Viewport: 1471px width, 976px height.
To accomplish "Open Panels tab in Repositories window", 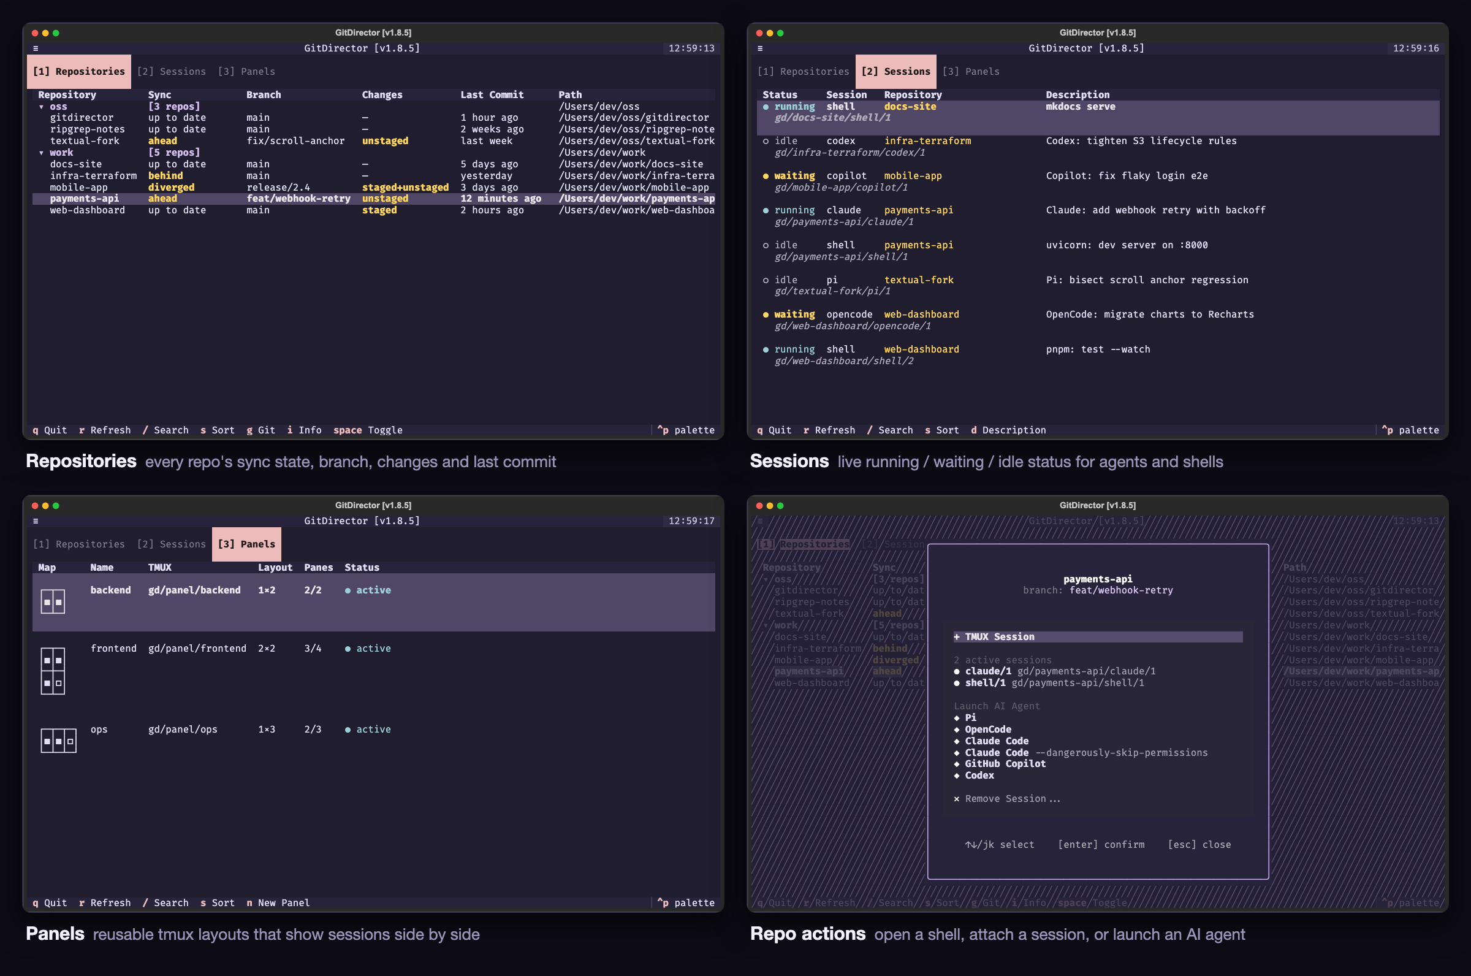I will [246, 72].
